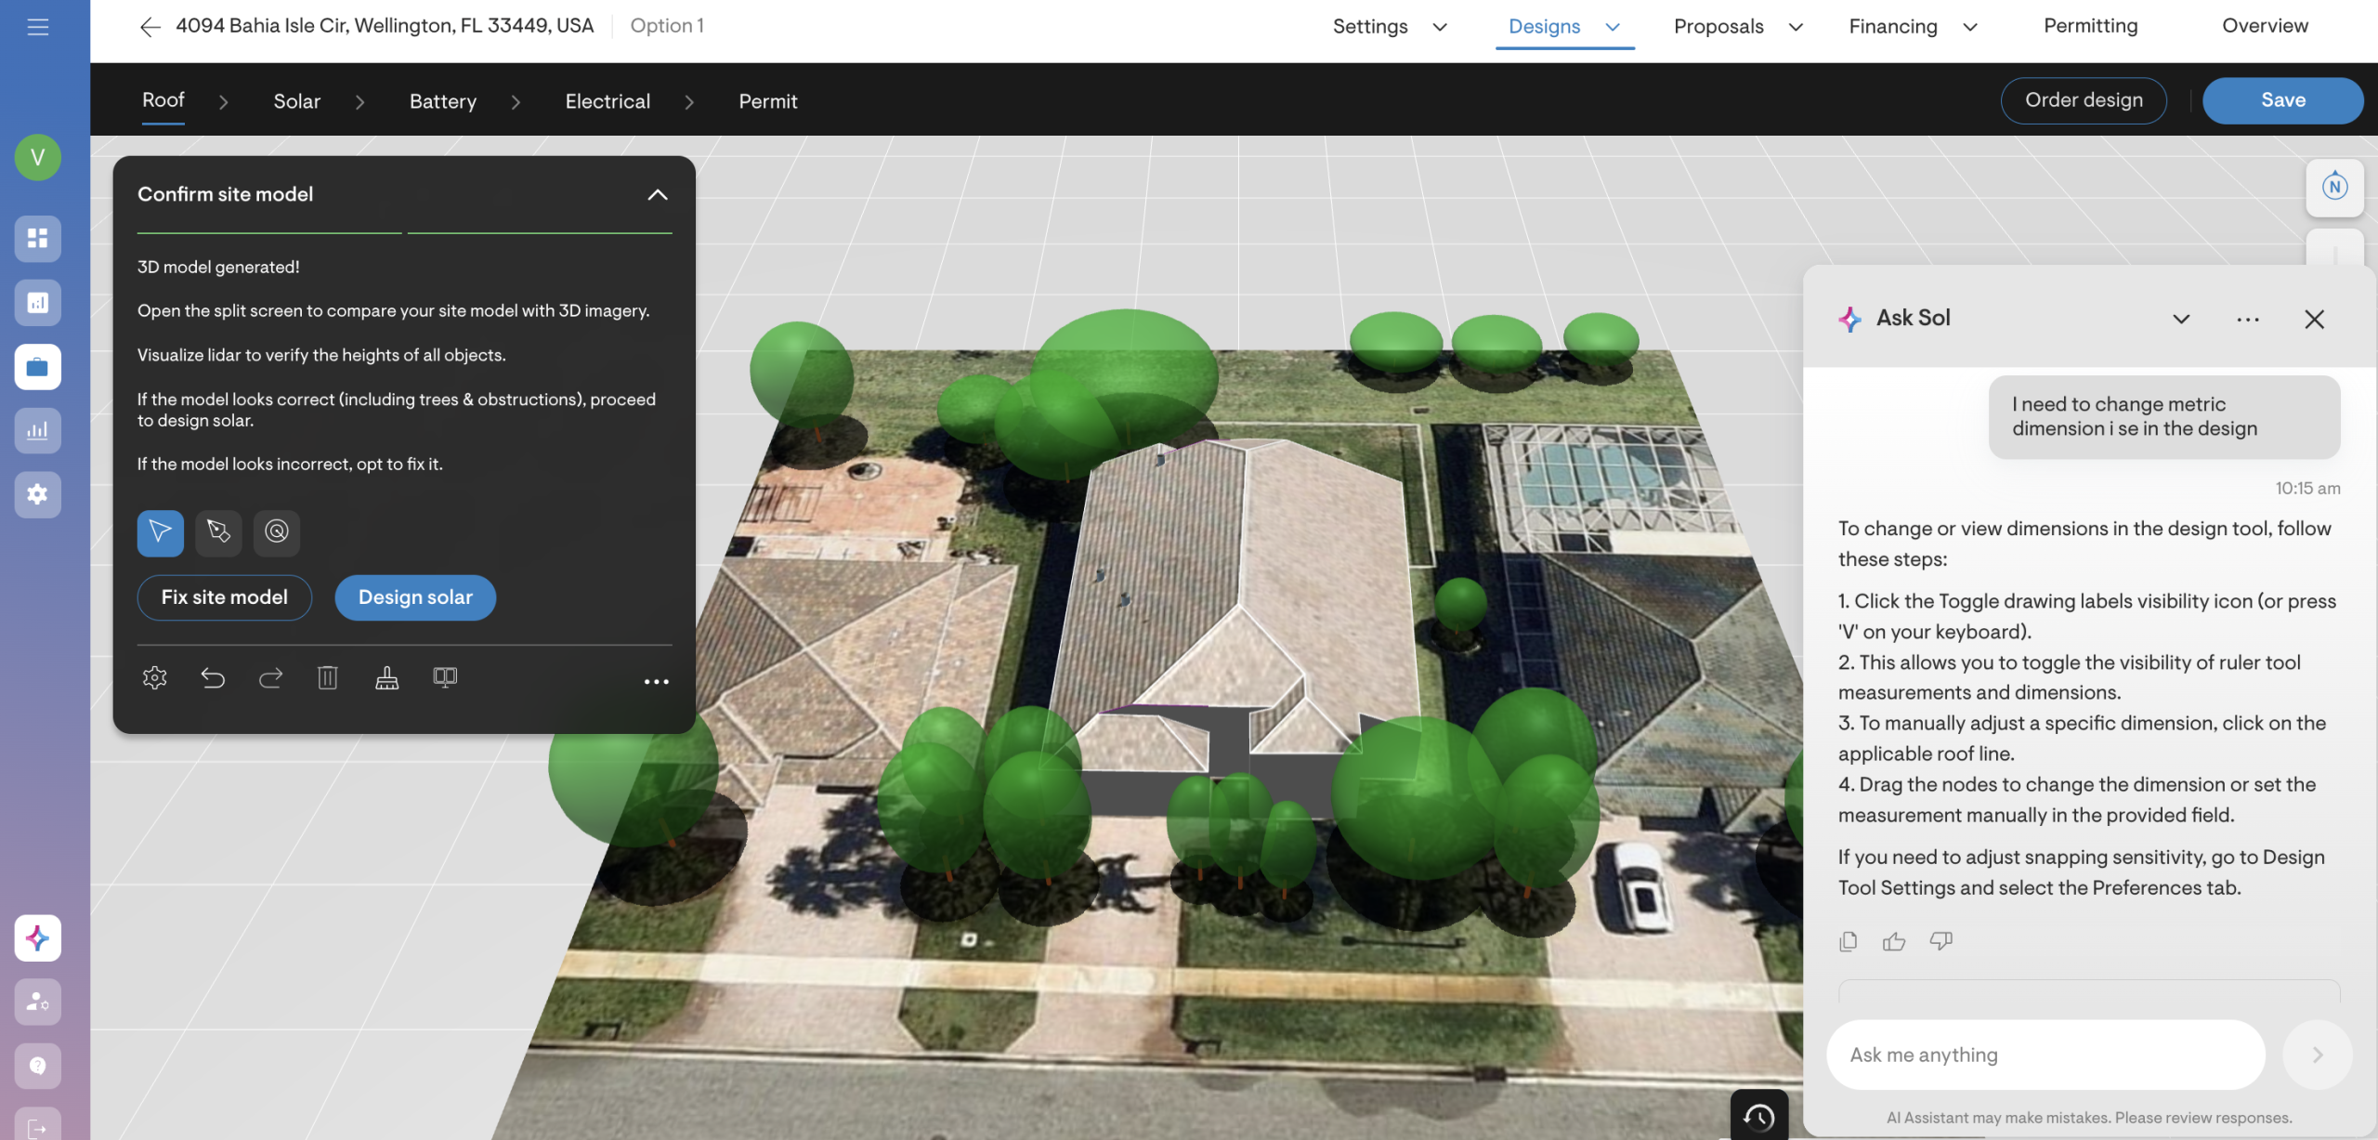This screenshot has width=2378, height=1140.
Task: Open Ask Sol sparkle icon in sidebar
Action: (x=38, y=937)
